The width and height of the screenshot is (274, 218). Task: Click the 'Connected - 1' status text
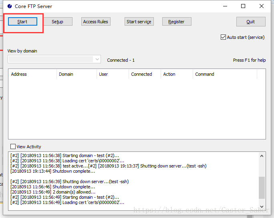121,60
